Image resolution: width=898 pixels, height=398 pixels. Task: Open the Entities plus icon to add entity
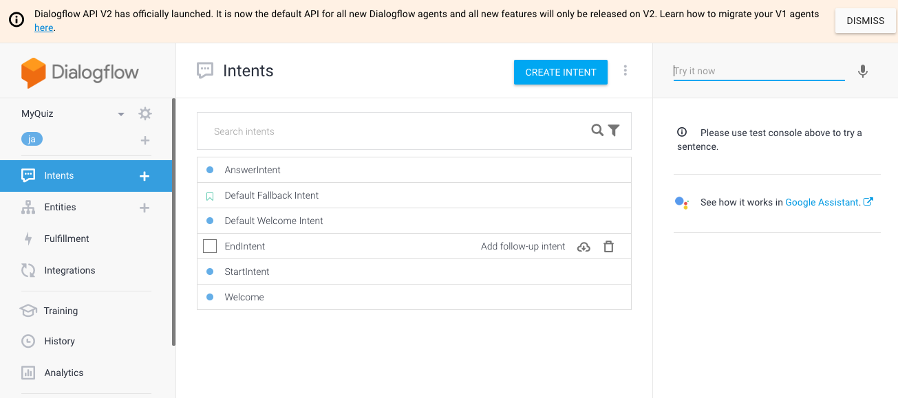pyautogui.click(x=145, y=207)
